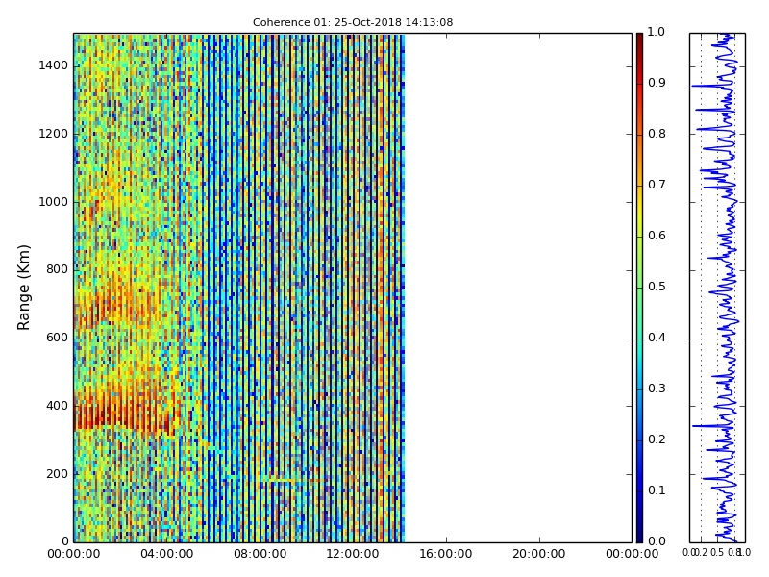Click the colorbar 1.0 value label
Image resolution: width=769 pixels, height=577 pixels.
click(x=657, y=32)
